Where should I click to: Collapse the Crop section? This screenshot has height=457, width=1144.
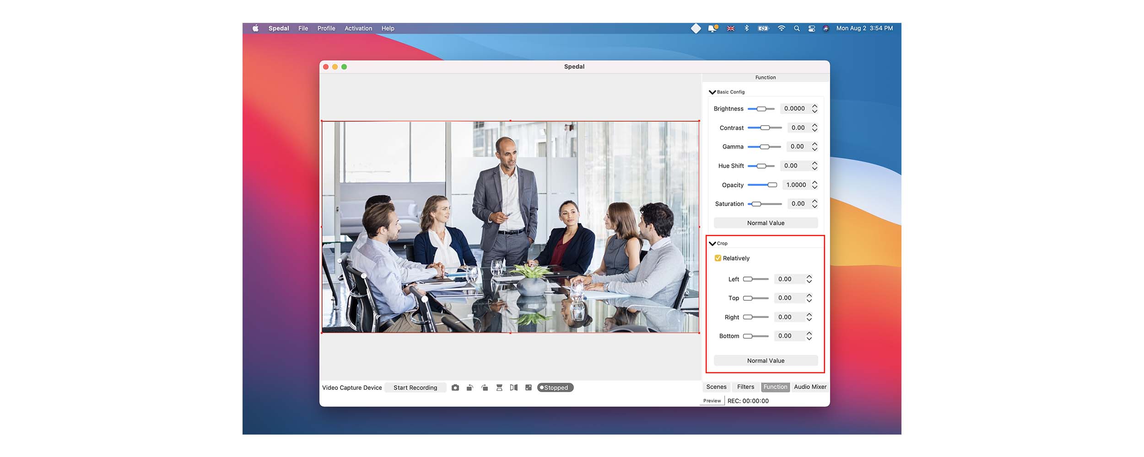click(712, 244)
